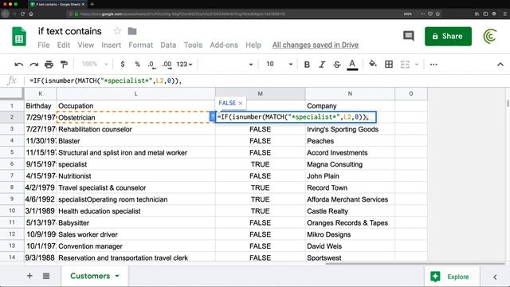
Task: Open the Tools menu
Action: tap(193, 45)
